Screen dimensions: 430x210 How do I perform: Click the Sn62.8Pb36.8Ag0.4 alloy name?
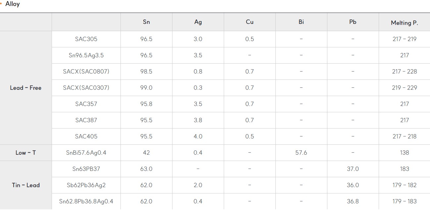pos(86,201)
